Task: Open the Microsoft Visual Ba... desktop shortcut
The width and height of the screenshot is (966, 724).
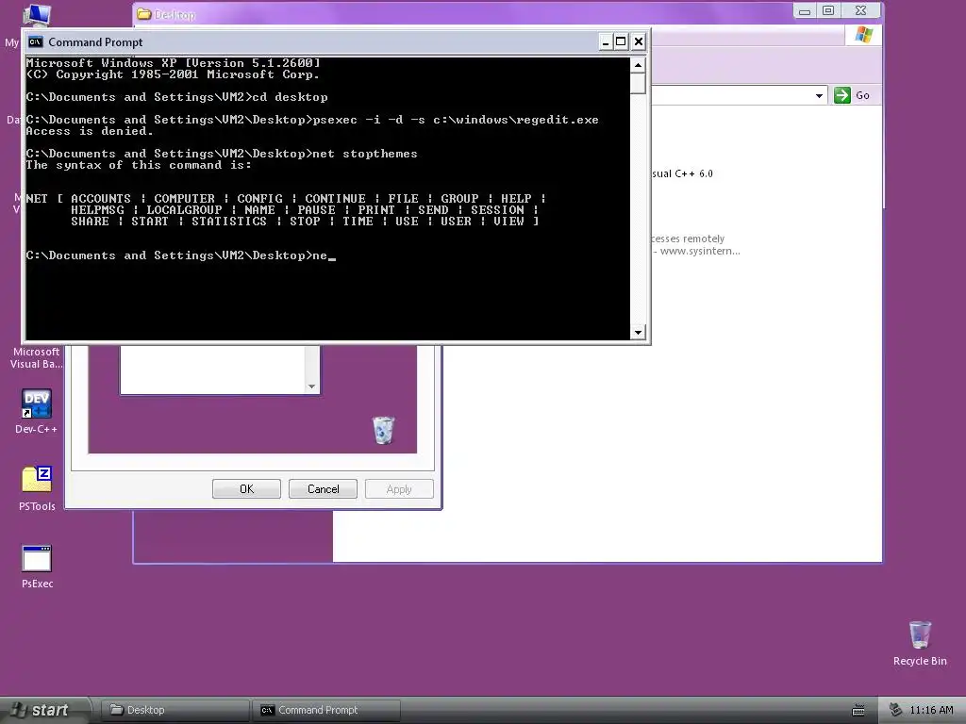Action: (37, 357)
